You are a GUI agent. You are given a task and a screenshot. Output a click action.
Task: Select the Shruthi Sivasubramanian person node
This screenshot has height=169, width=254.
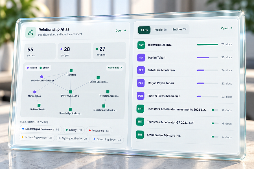(x=42, y=77)
